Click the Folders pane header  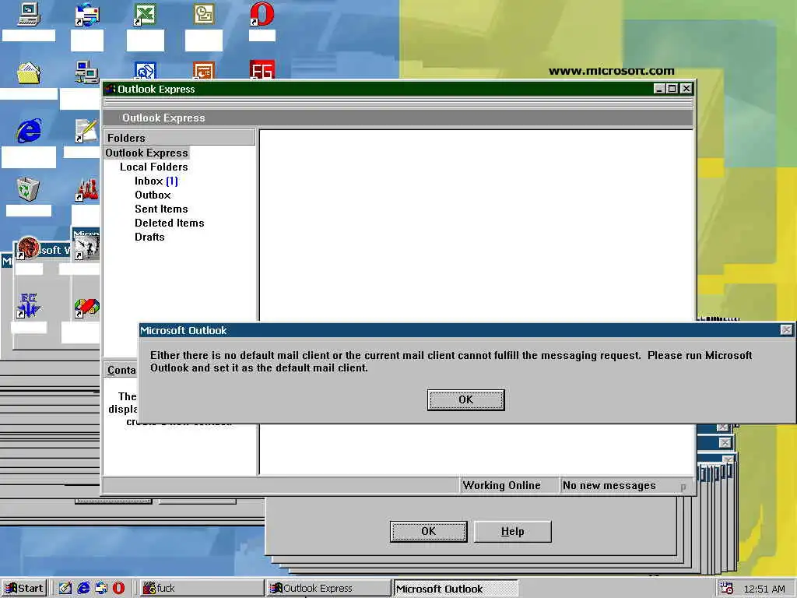(180, 138)
